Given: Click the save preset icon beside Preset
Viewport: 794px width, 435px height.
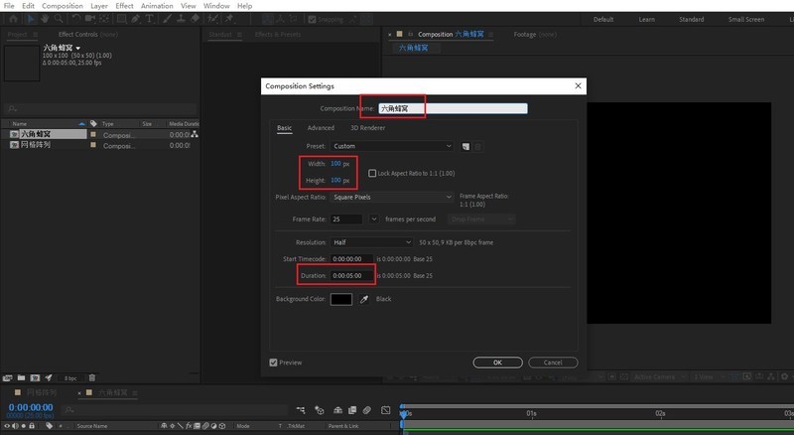Looking at the screenshot, I should 463,146.
